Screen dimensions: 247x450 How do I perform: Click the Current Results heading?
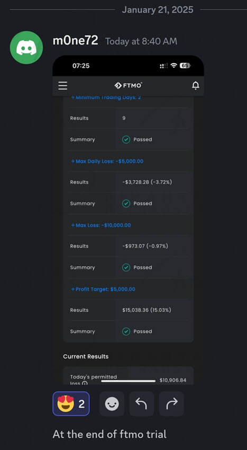(86, 356)
